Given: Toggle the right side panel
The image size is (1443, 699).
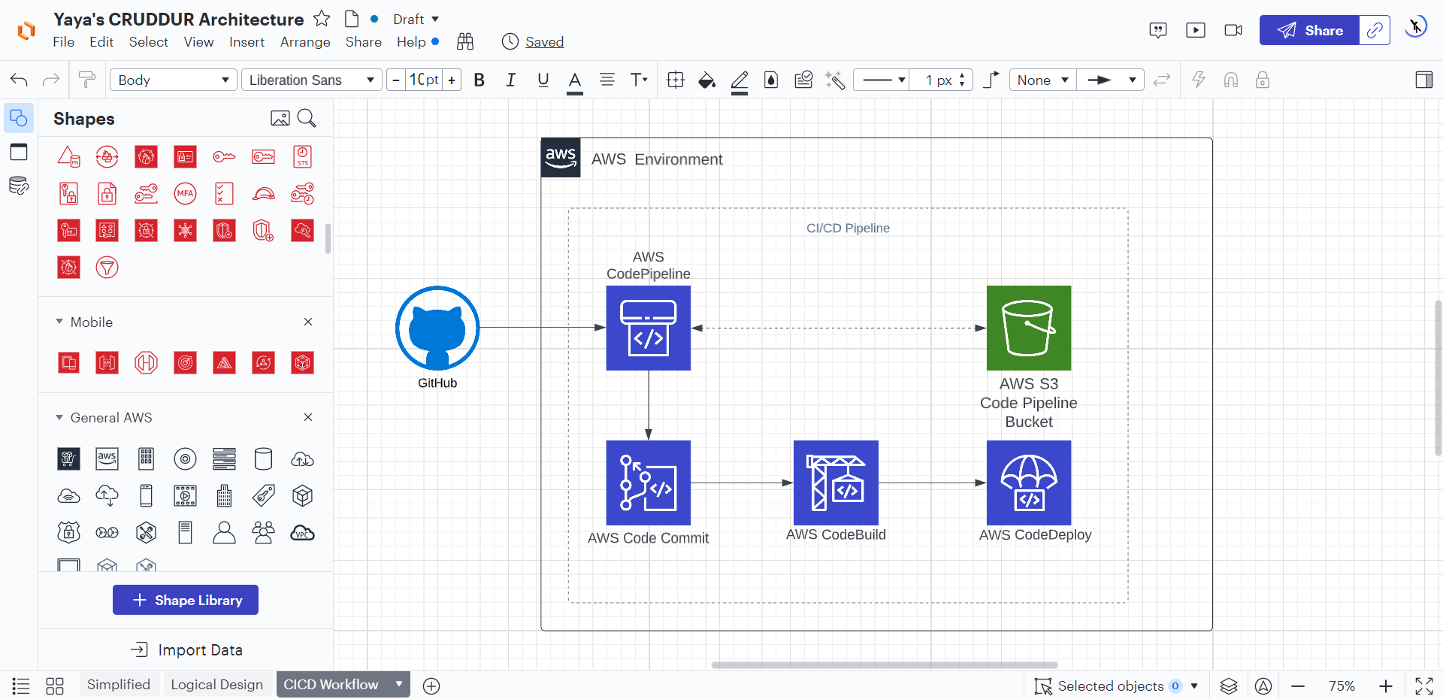Looking at the screenshot, I should coord(1423,80).
